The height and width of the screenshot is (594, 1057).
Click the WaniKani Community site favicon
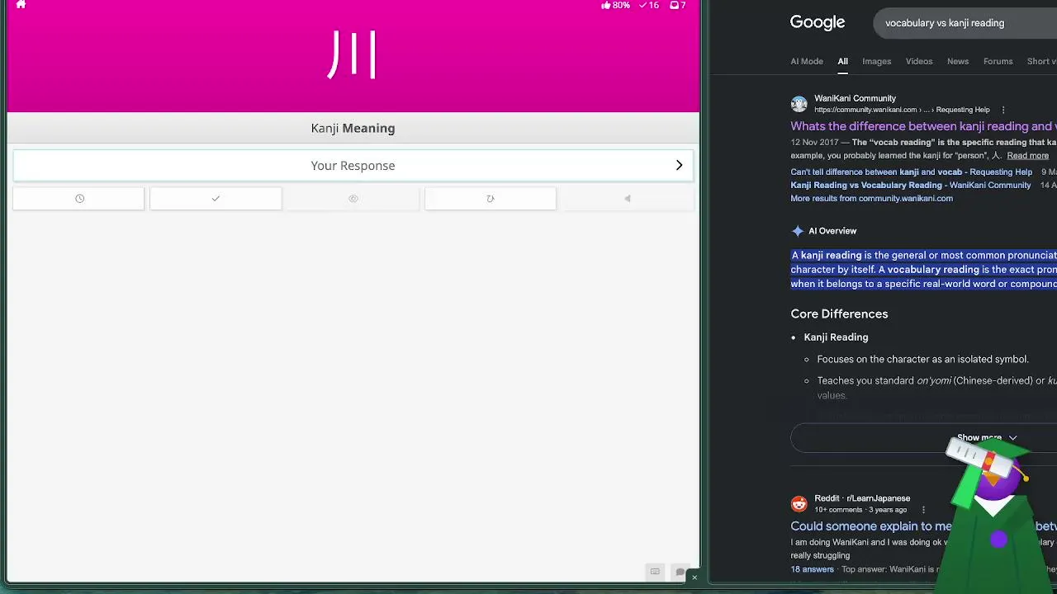tap(799, 104)
